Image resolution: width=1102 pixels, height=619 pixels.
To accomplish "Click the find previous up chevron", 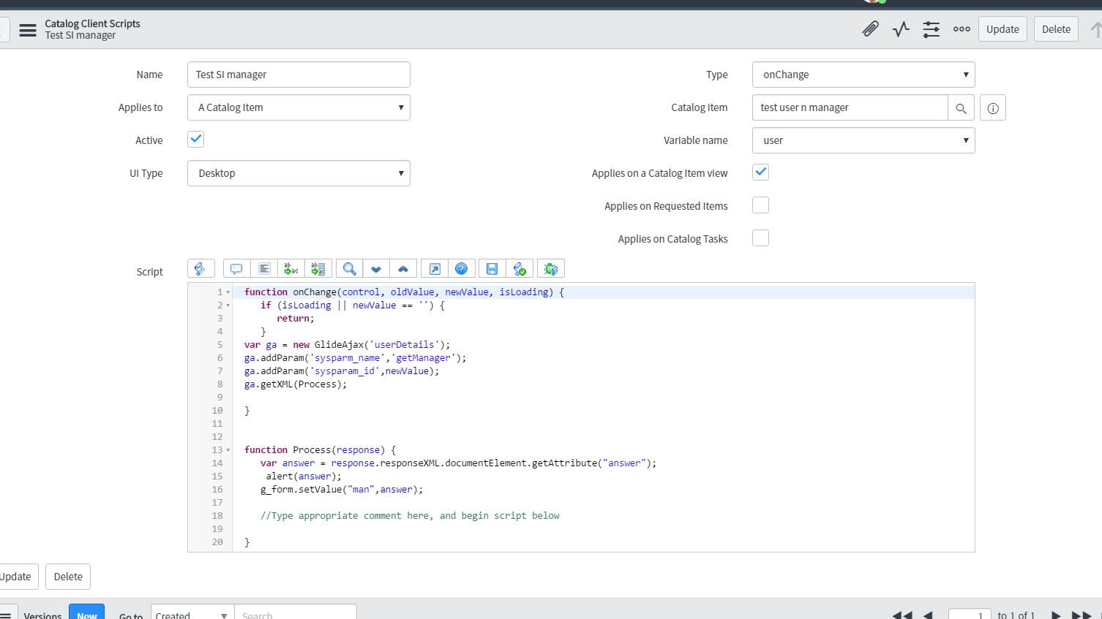I will pos(403,269).
